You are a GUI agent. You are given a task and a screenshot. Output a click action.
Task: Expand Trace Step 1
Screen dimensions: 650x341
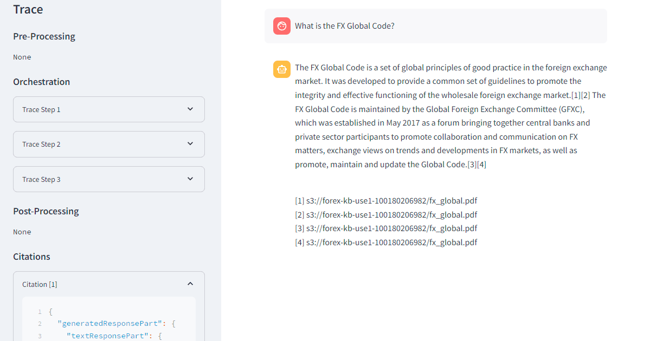[x=108, y=109]
